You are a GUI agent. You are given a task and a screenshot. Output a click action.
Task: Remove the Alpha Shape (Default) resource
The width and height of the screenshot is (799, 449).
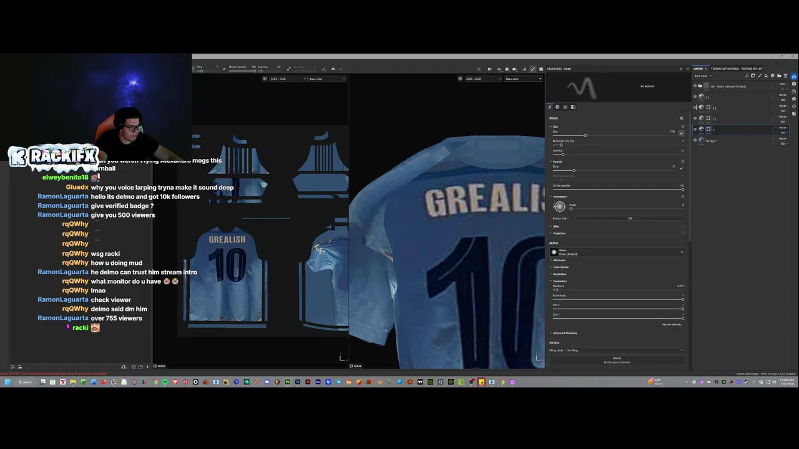[x=682, y=252]
